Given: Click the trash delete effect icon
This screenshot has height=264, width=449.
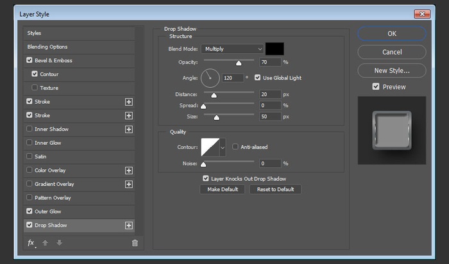Looking at the screenshot, I should (135, 243).
